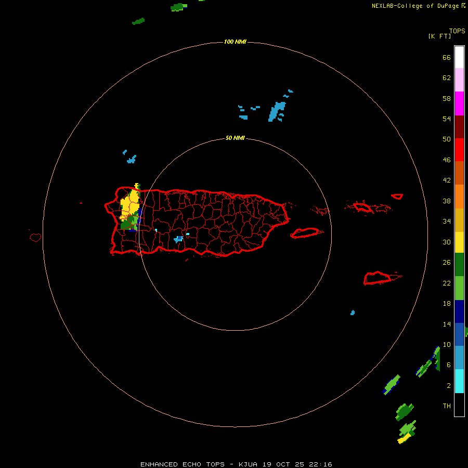Click the "TOPS" legend heading
The width and height of the screenshot is (468, 468).
[457, 31]
